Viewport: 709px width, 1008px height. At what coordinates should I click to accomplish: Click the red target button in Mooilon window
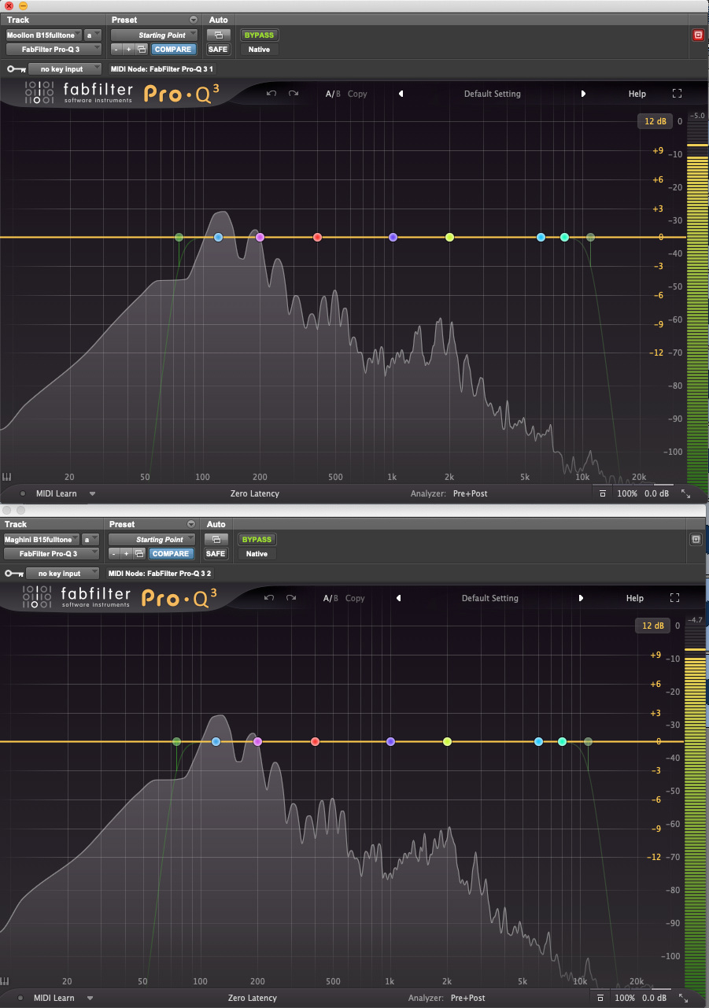697,35
